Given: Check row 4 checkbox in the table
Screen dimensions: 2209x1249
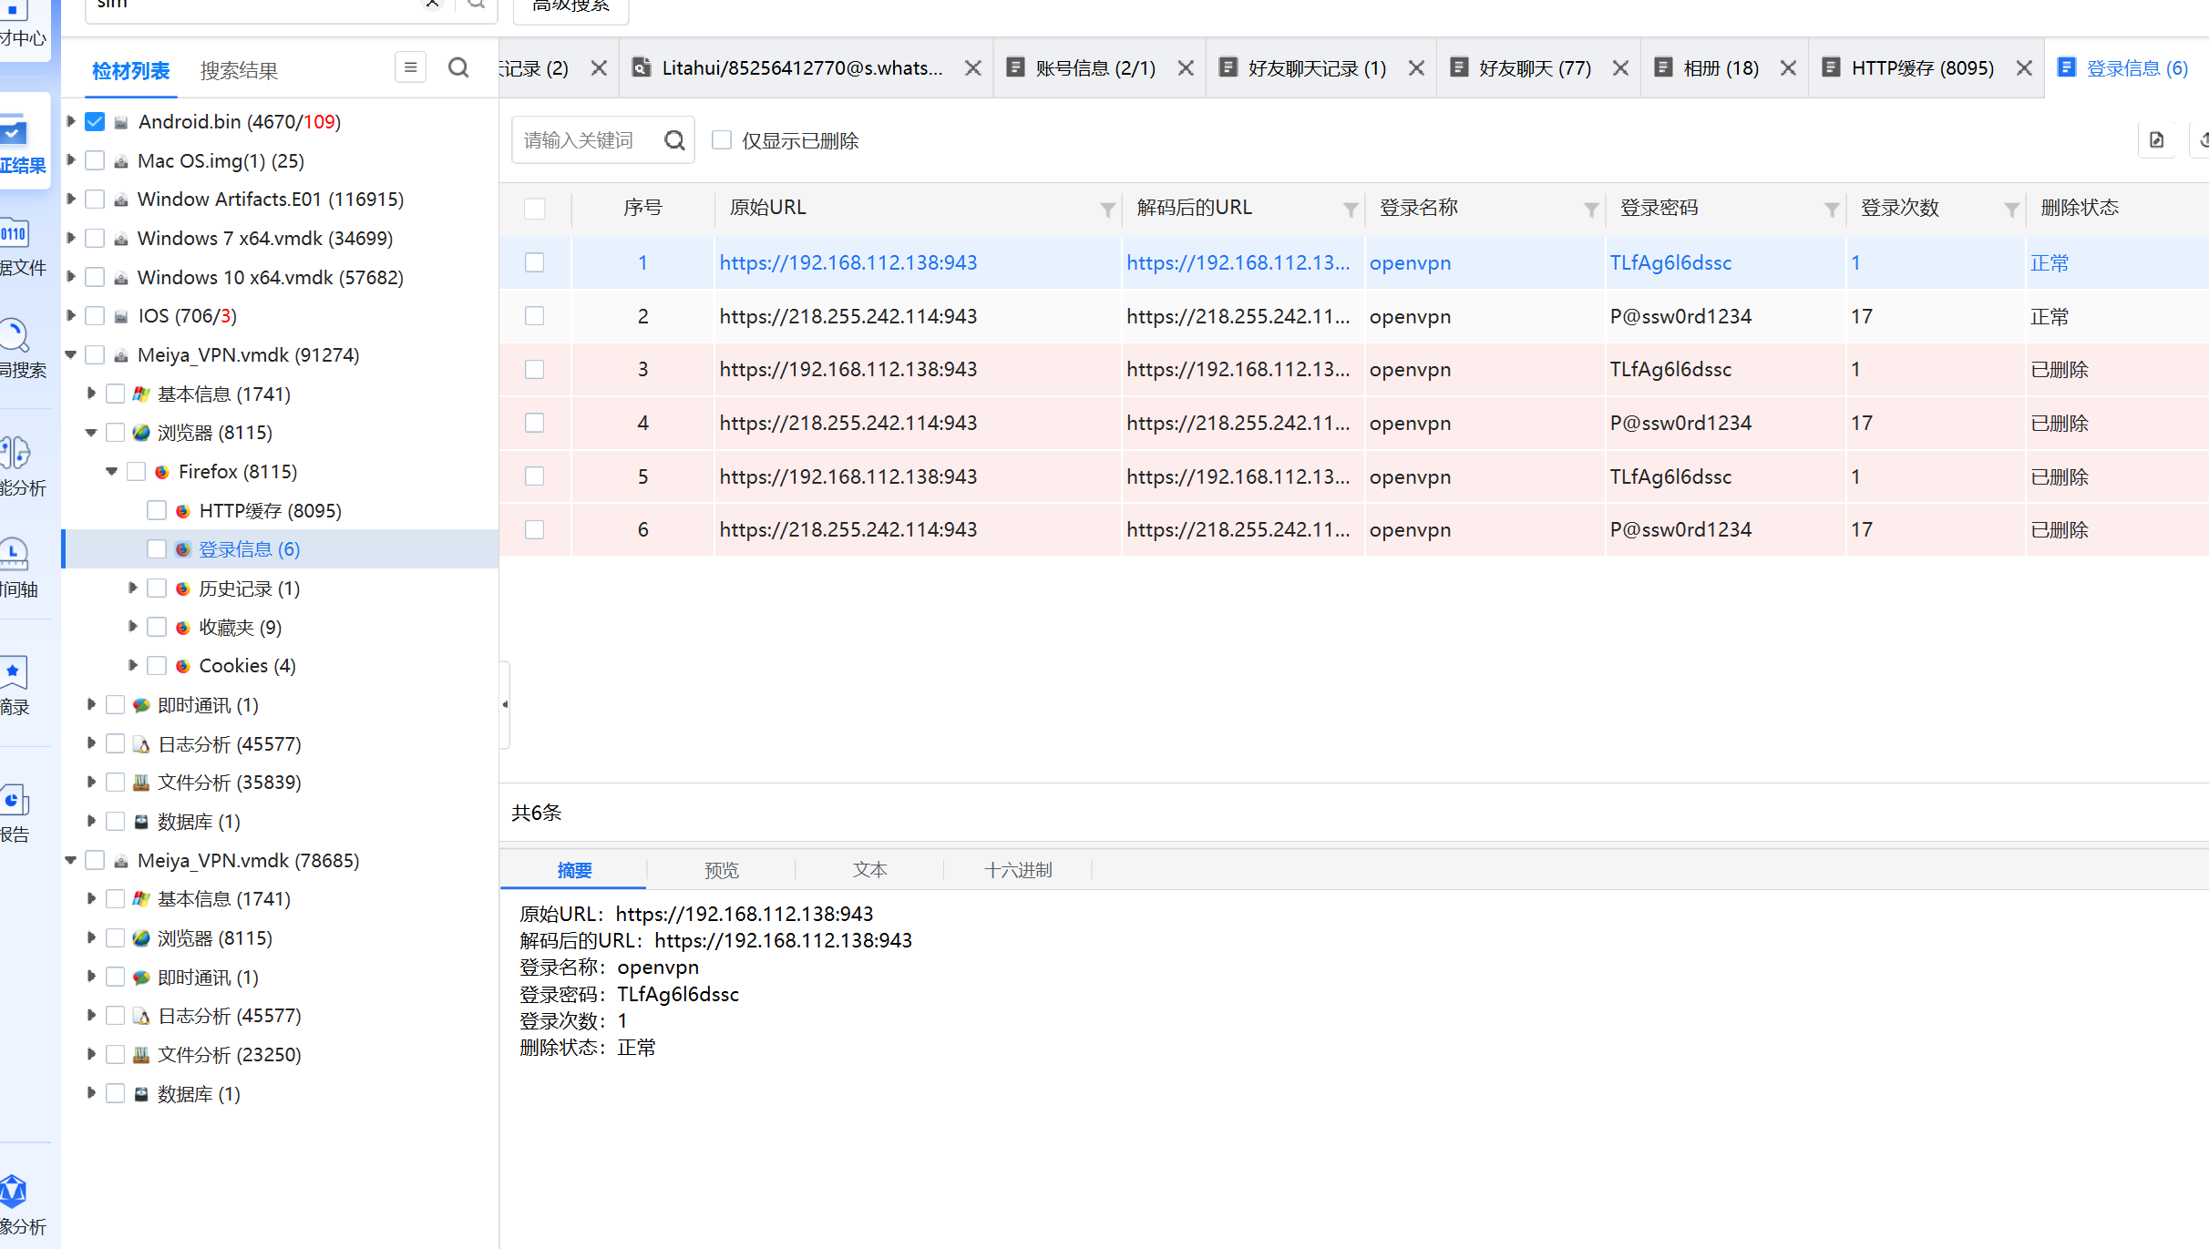Looking at the screenshot, I should 535,423.
